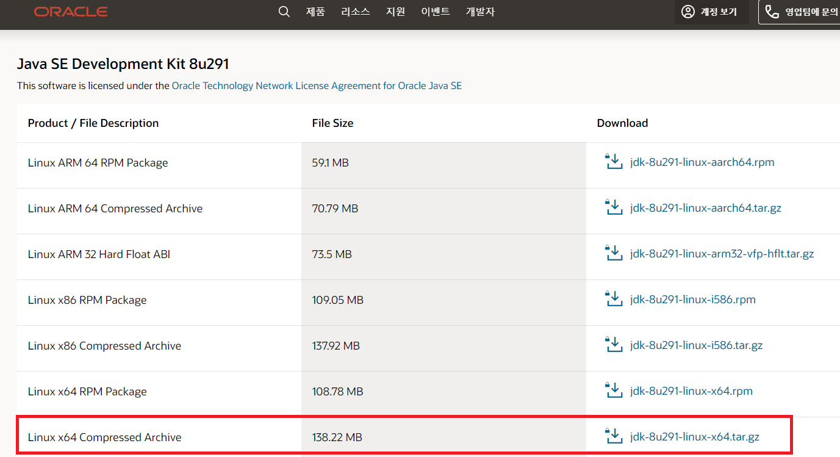
Task: Click the Java SE Development Kit 8u291 heading
Action: pyautogui.click(x=123, y=64)
